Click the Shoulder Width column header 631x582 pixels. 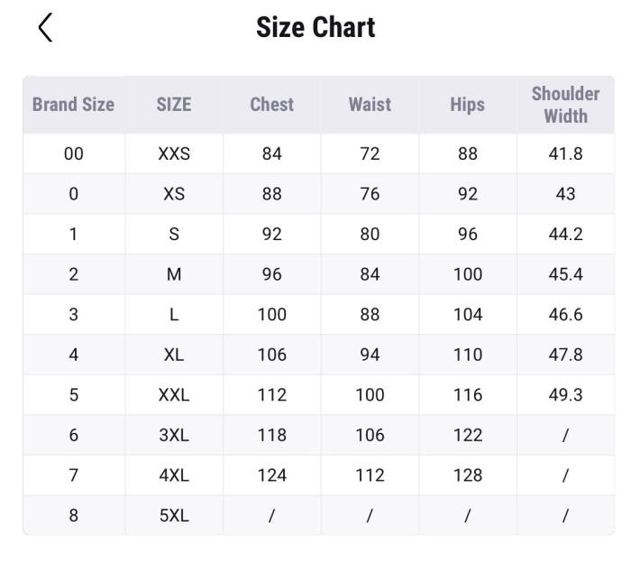[565, 105]
